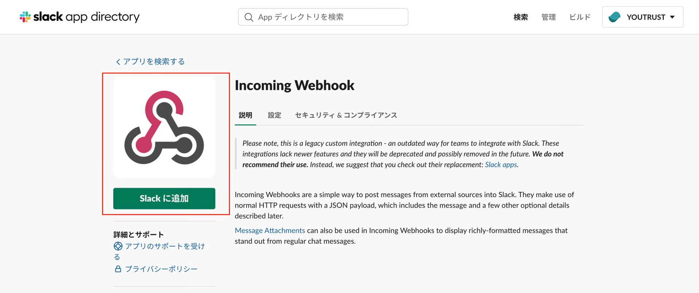Click the Slack logo icon
699x293 pixels.
[x=25, y=17]
